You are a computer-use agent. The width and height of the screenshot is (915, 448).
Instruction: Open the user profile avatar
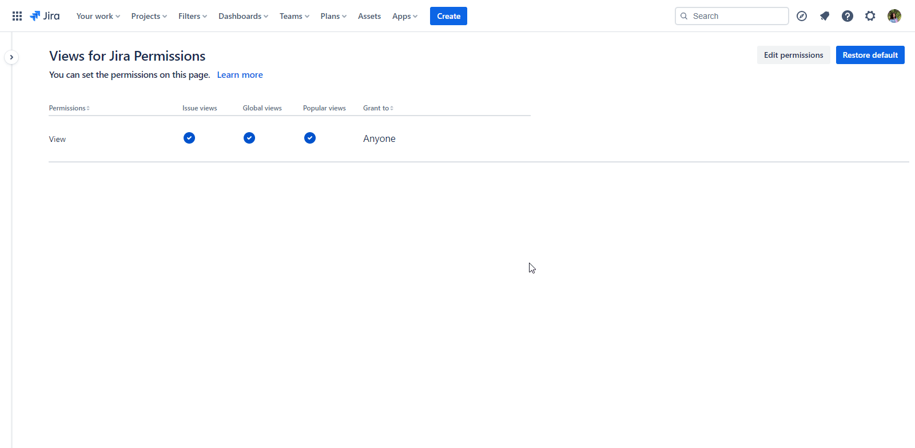tap(894, 16)
